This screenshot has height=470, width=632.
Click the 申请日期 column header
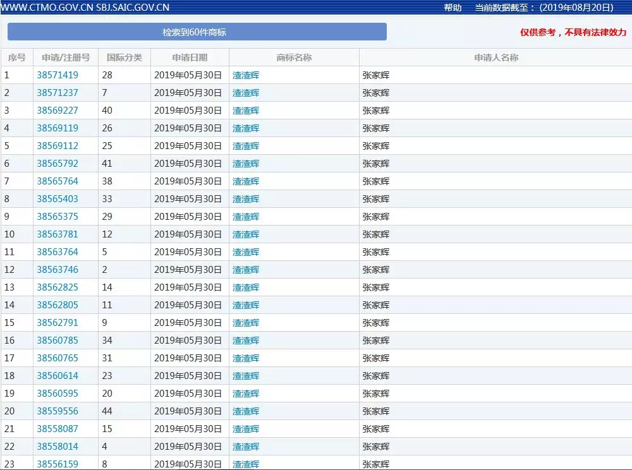tap(190, 57)
